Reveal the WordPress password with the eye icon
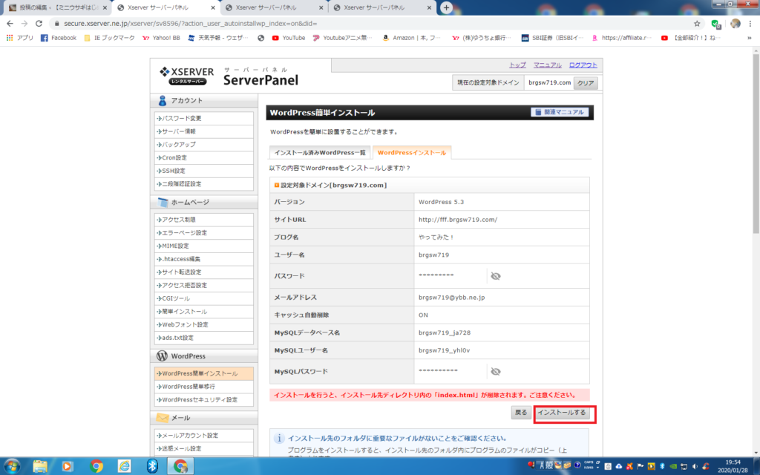This screenshot has width=760, height=475. [496, 276]
